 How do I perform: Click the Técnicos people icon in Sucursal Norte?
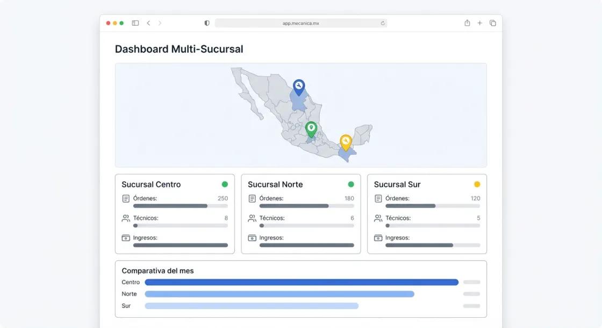pyautogui.click(x=252, y=218)
